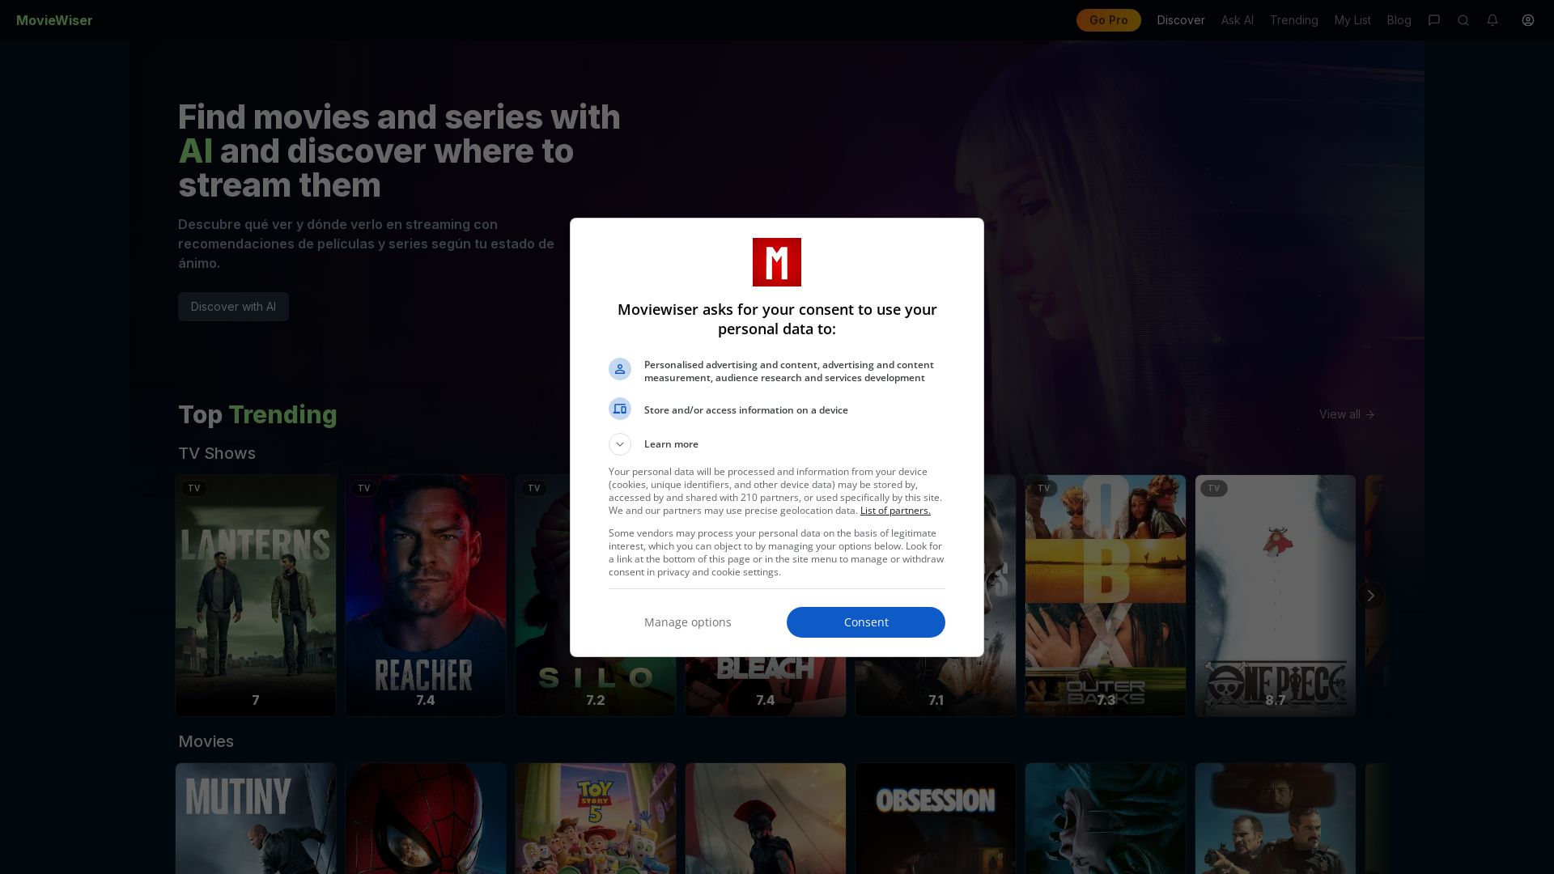Open the notifications bell icon
The height and width of the screenshot is (874, 1554).
pos(1492,20)
